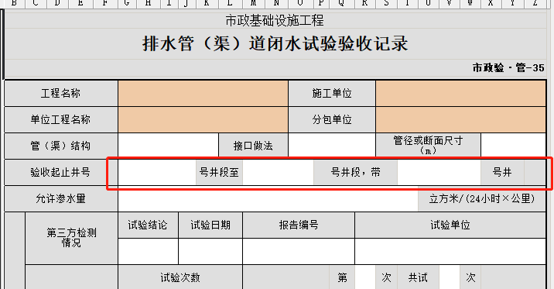Click the empty cell under 试验日期
The image size is (554, 289).
210,252
